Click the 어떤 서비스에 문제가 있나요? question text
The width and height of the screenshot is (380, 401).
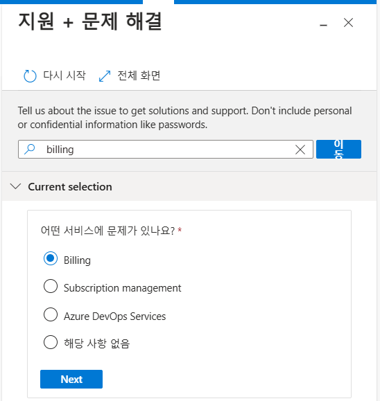click(x=107, y=231)
